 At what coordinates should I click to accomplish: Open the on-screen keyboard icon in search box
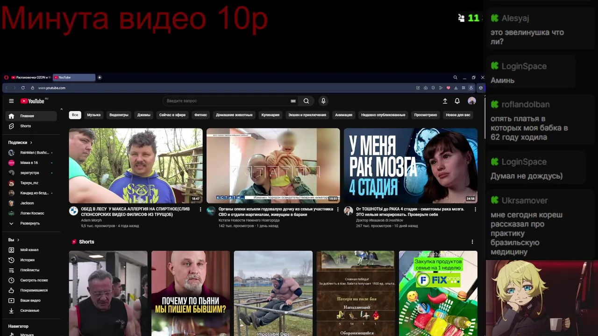click(293, 101)
